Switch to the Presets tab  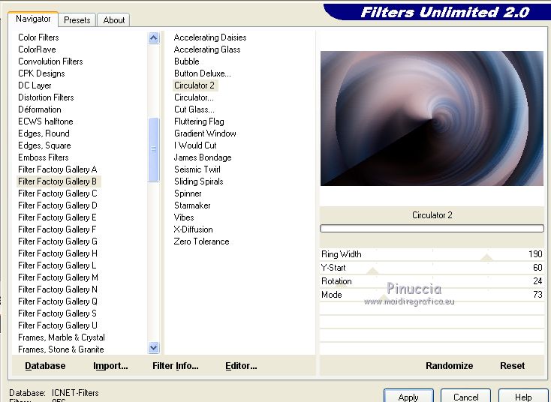[77, 20]
